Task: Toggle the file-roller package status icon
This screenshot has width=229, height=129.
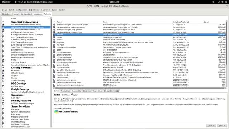Action: click(54, 45)
